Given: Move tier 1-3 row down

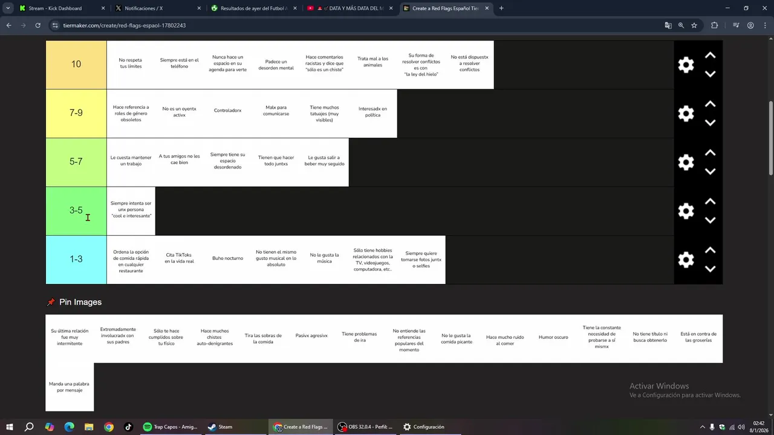Looking at the screenshot, I should 711,269.
